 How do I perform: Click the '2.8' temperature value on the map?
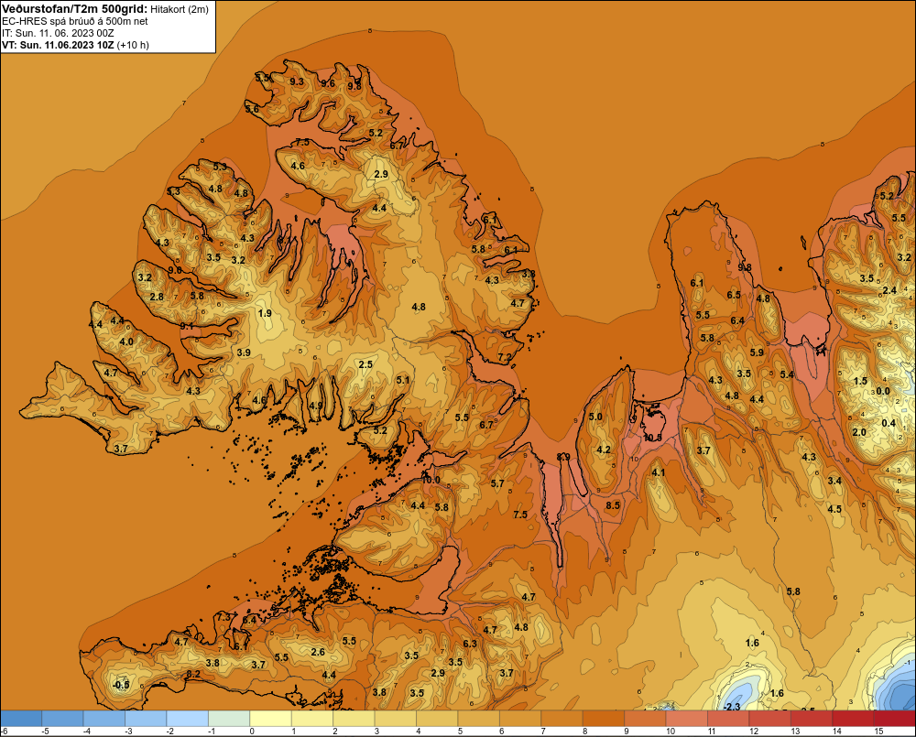pyautogui.click(x=157, y=297)
